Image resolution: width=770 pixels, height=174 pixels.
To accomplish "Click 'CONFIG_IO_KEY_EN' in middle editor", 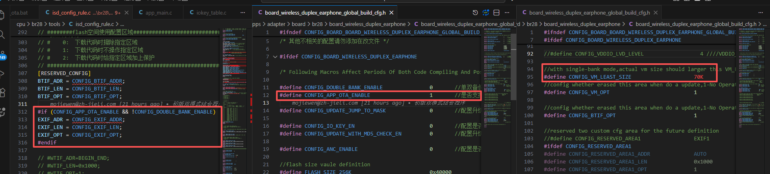I will pos(330,126).
